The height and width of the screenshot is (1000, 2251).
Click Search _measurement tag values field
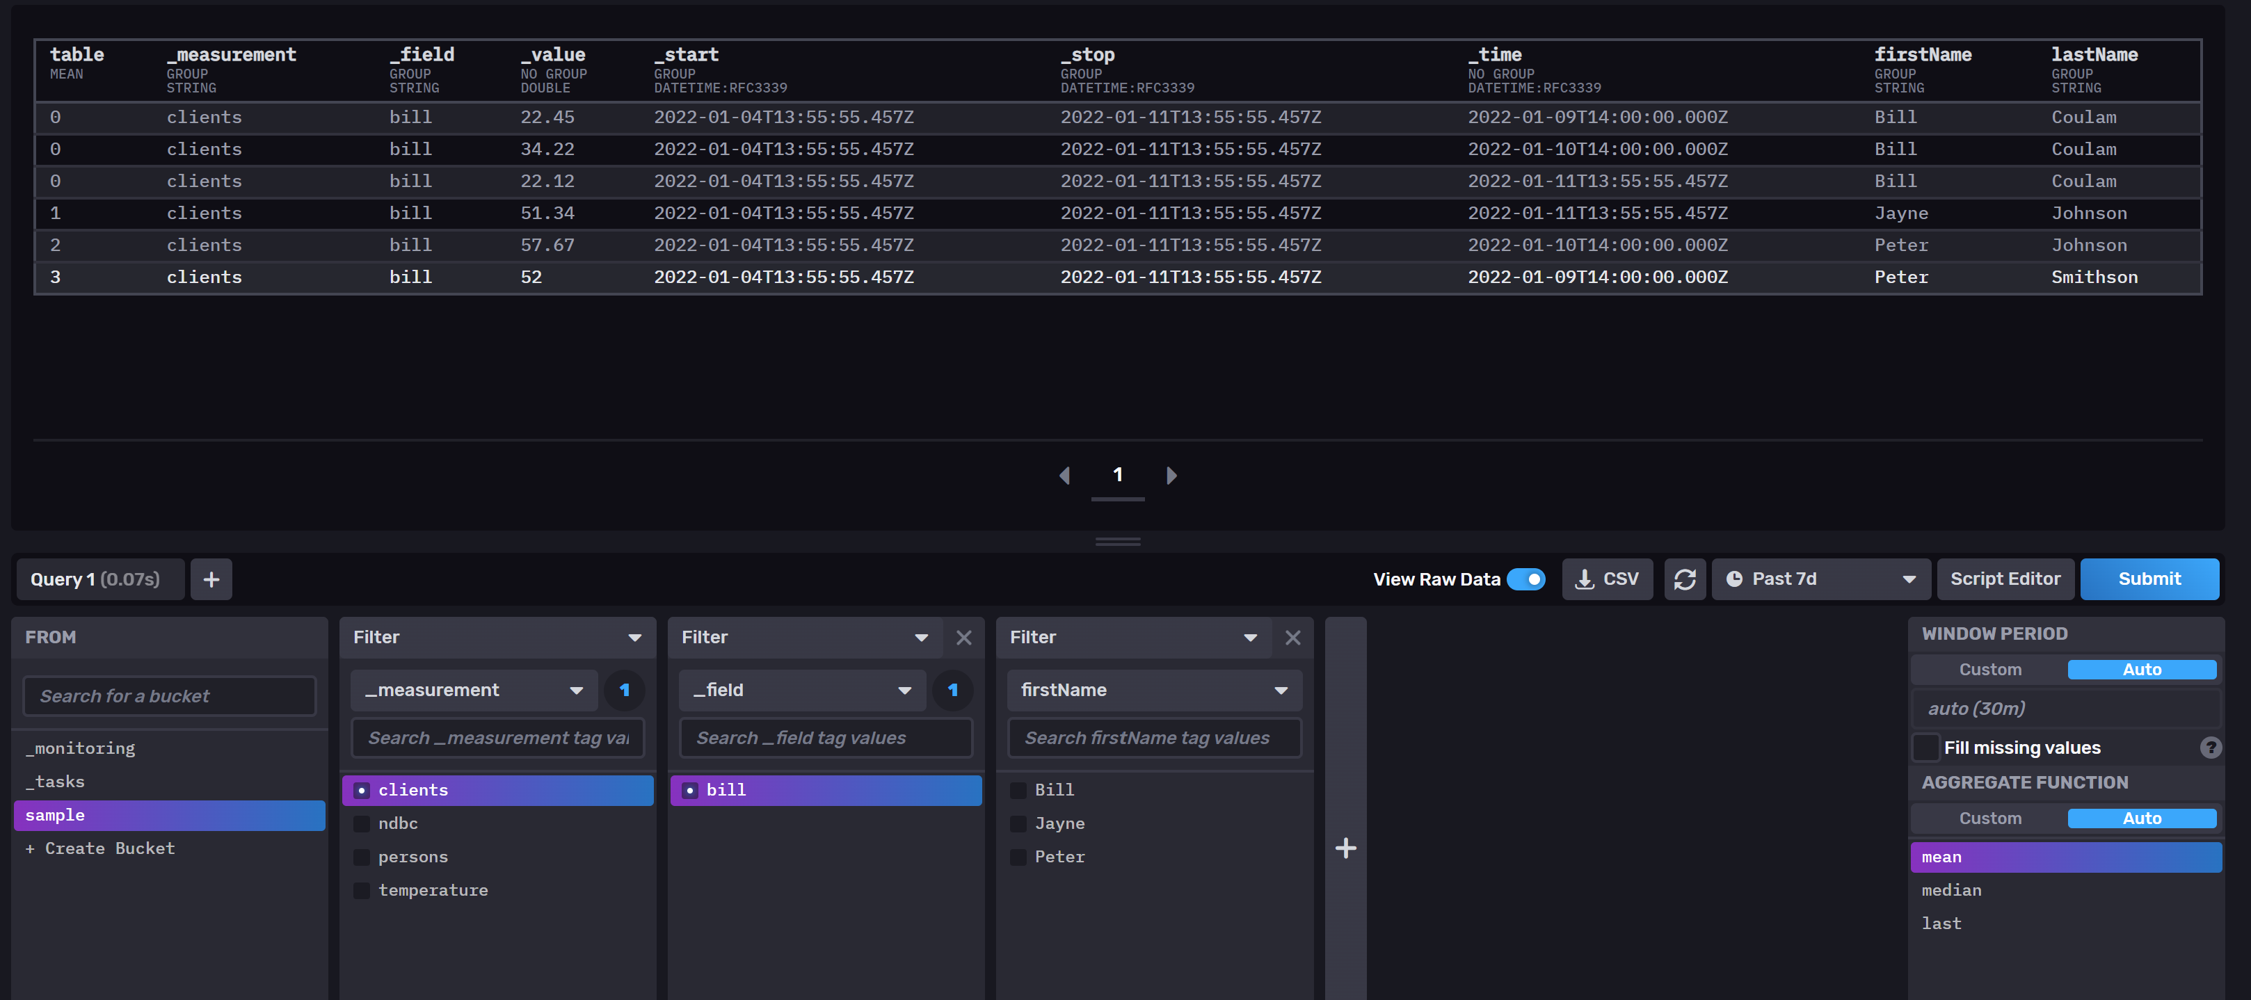pos(497,738)
